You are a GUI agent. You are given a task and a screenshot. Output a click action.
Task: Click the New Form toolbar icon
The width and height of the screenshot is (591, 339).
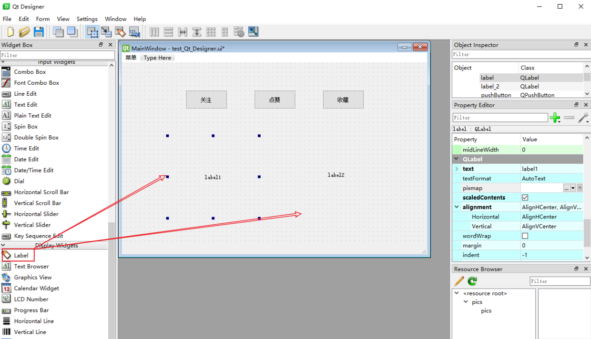pos(10,32)
